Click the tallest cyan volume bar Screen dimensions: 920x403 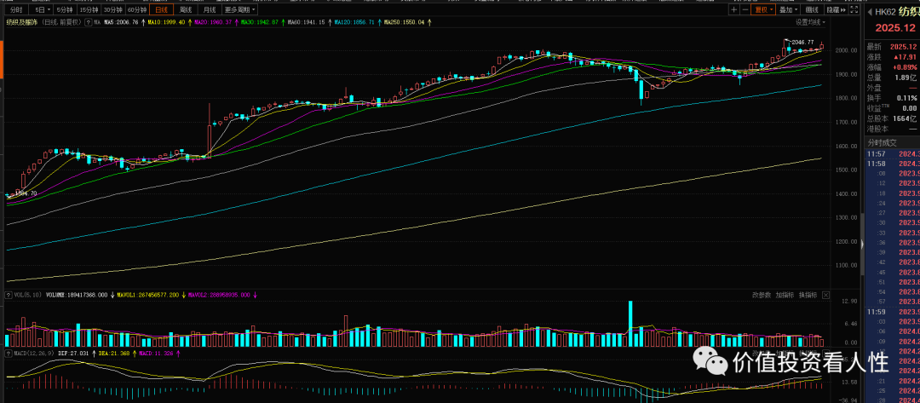pos(630,324)
